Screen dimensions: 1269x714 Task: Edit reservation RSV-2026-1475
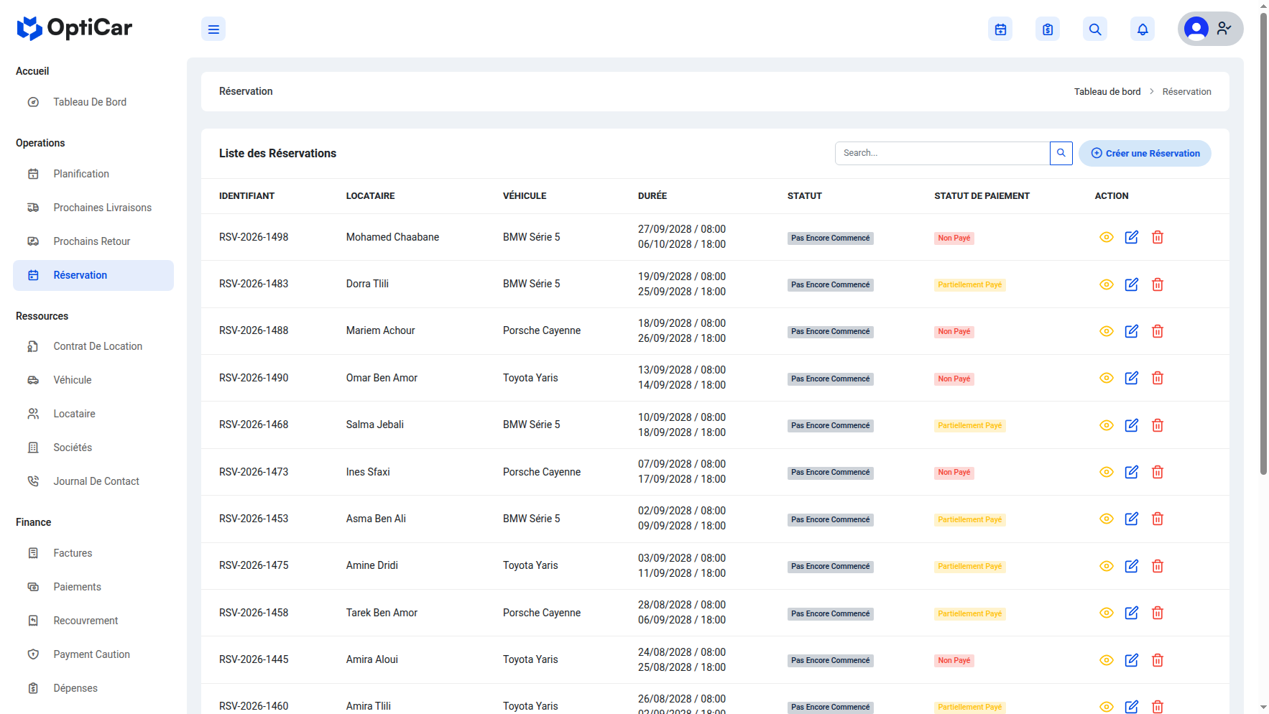point(1132,566)
